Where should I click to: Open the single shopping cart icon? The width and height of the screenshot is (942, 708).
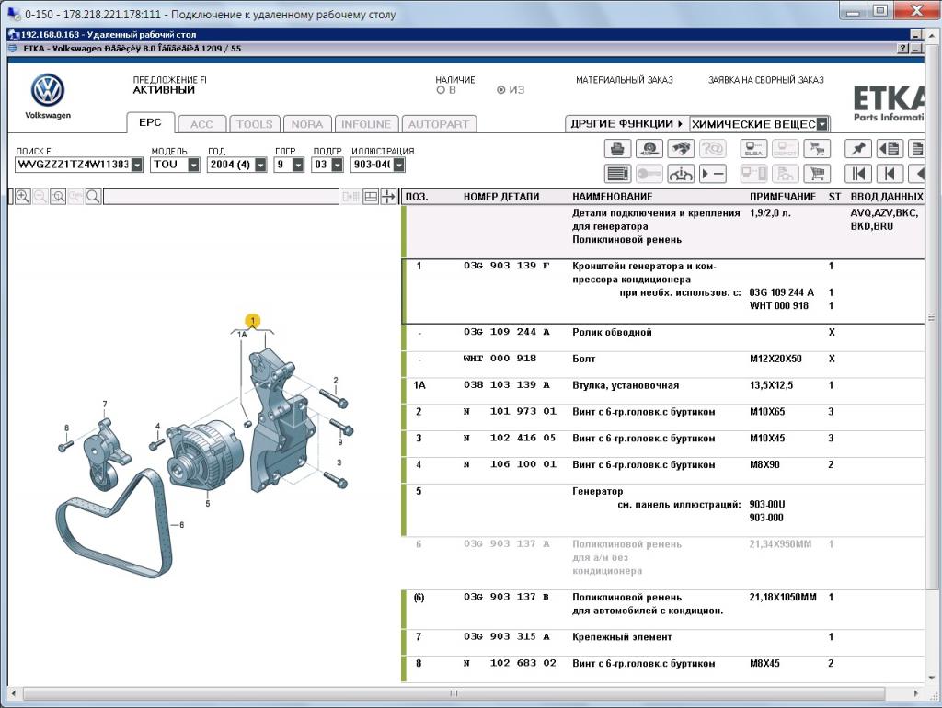point(817,174)
